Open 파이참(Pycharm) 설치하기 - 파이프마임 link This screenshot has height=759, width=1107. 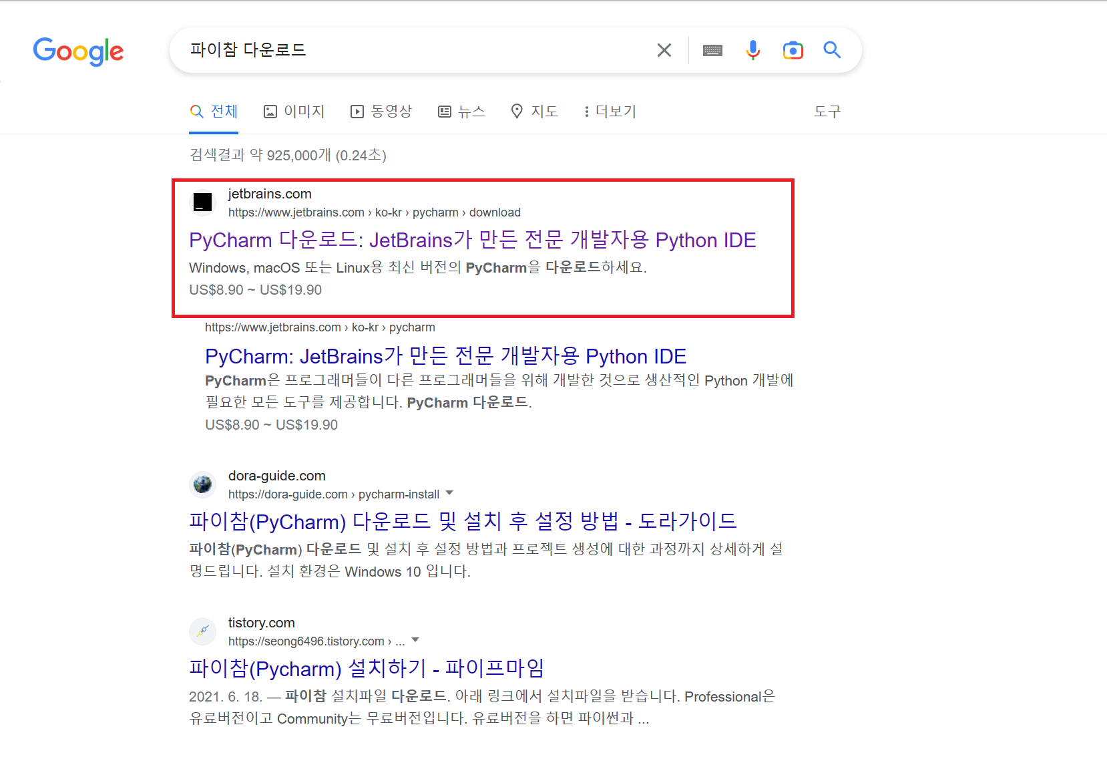[x=367, y=668]
